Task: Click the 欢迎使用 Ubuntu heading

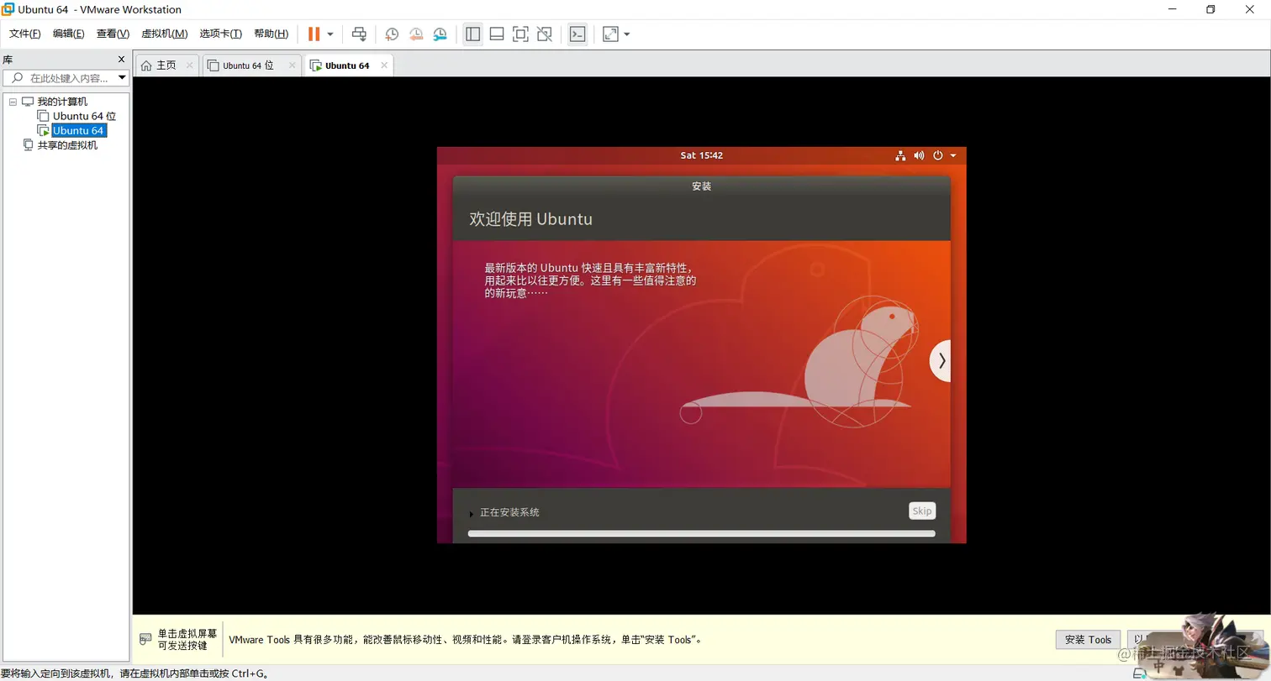Action: 530,219
